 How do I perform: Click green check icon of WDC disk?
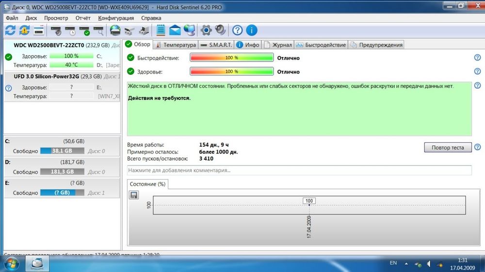(x=8, y=57)
